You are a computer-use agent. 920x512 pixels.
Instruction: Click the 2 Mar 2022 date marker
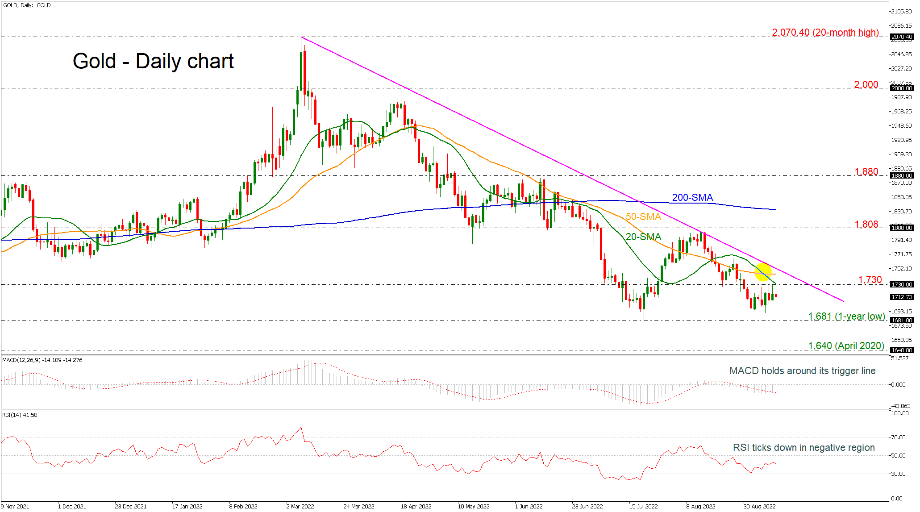300,506
